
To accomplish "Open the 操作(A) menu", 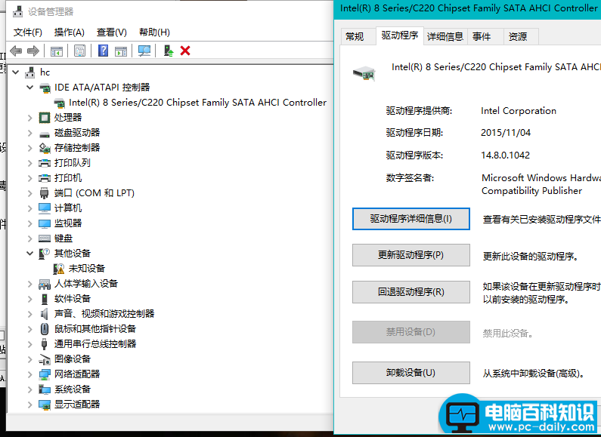I will click(69, 32).
